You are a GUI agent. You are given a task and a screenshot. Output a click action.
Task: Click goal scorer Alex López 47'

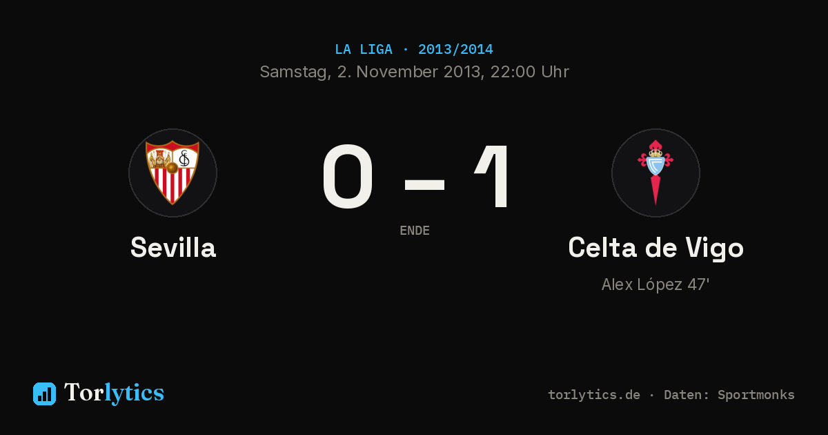655,284
